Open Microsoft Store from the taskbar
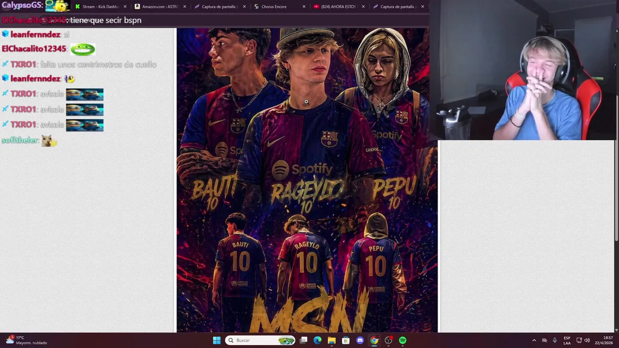 pos(346,340)
